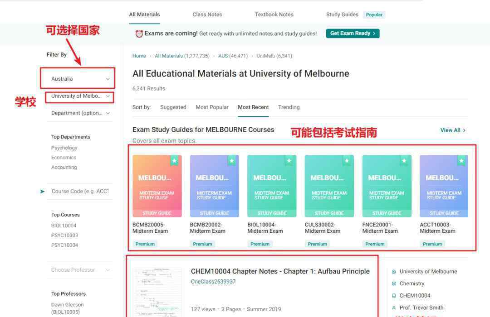This screenshot has height=317, width=490.
Task: Open the Textbook Notes tab
Action: coord(274,14)
